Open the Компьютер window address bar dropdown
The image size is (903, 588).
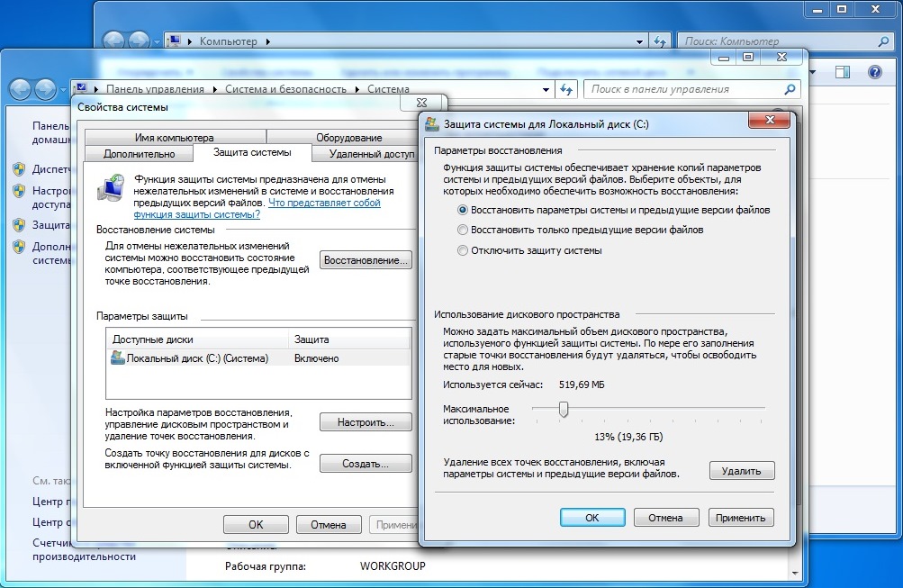639,41
